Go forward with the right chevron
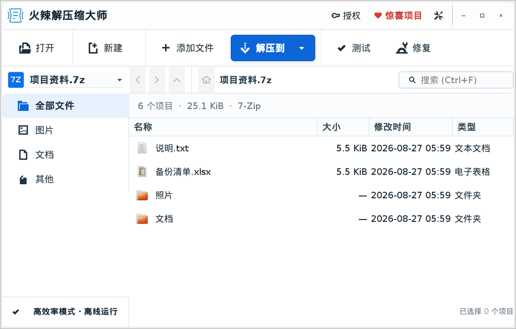Image resolution: width=516 pixels, height=329 pixels. 157,80
